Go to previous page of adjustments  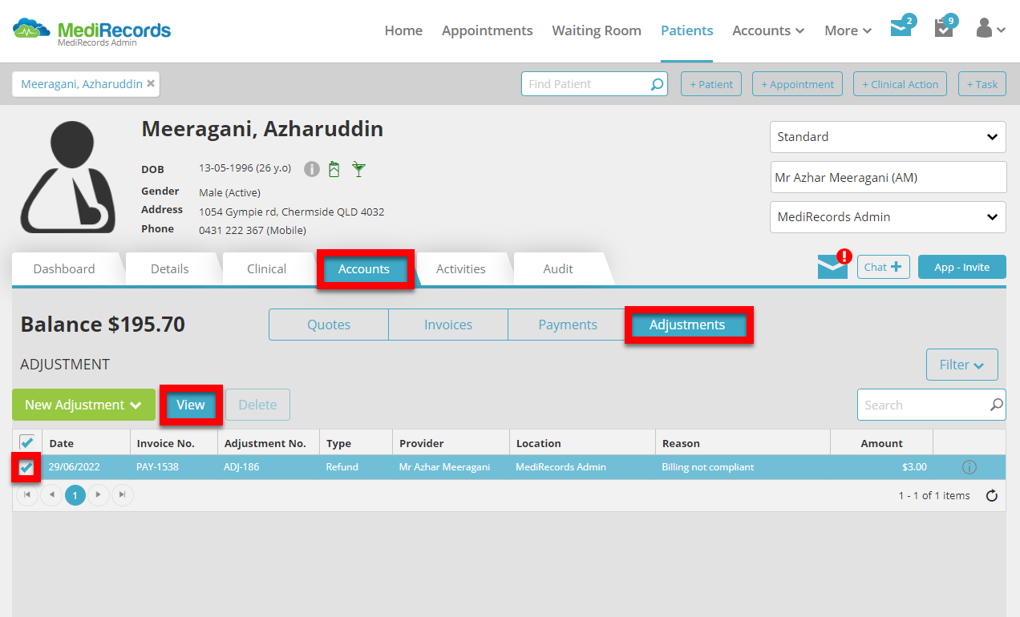pyautogui.click(x=51, y=495)
